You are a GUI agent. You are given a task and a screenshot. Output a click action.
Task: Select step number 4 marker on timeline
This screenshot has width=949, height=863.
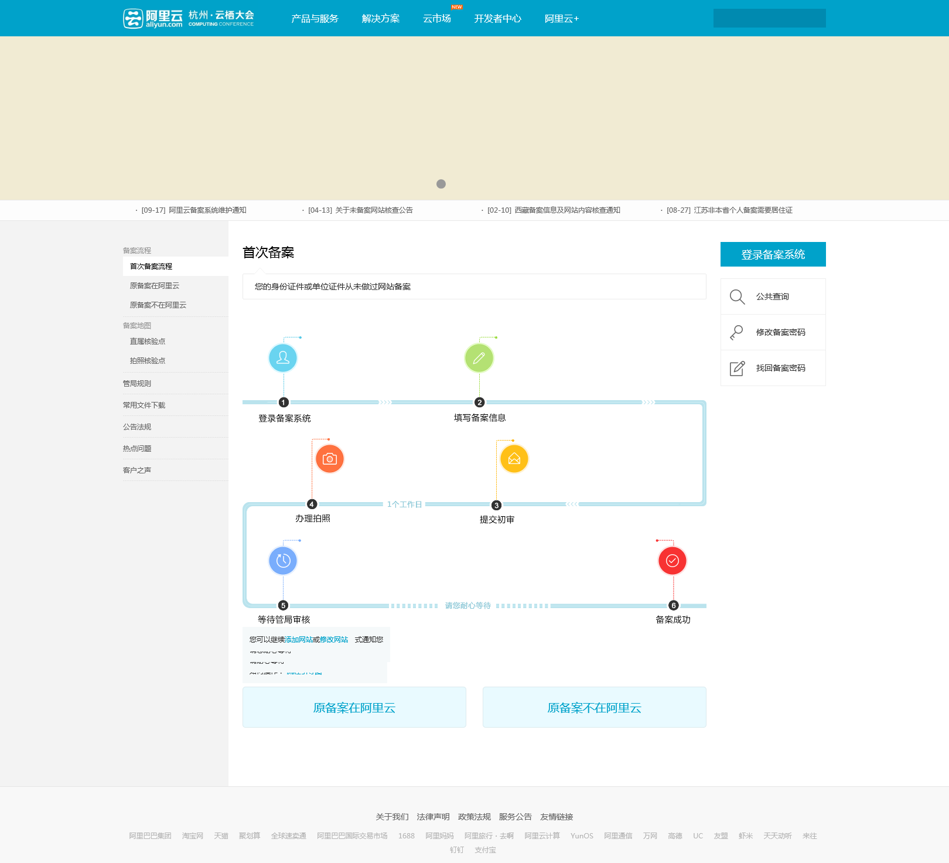312,504
